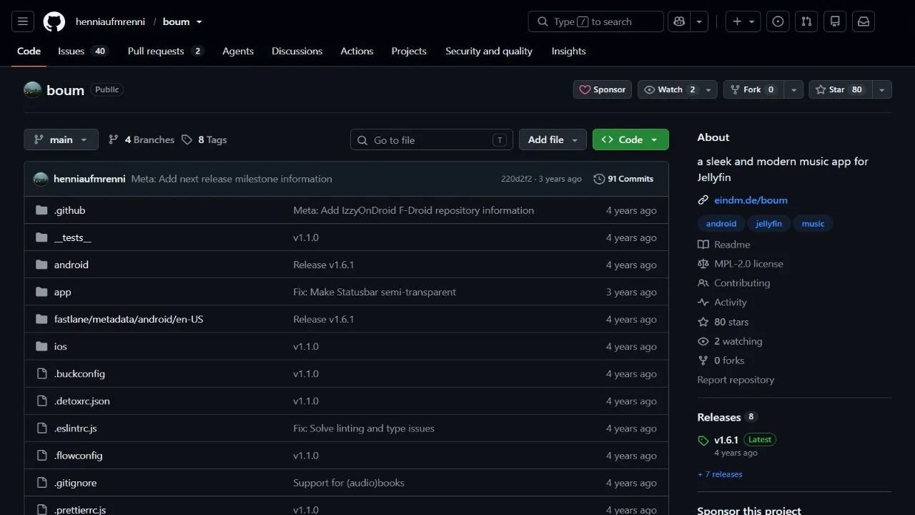Open the hamburger navigation menu

click(x=22, y=21)
